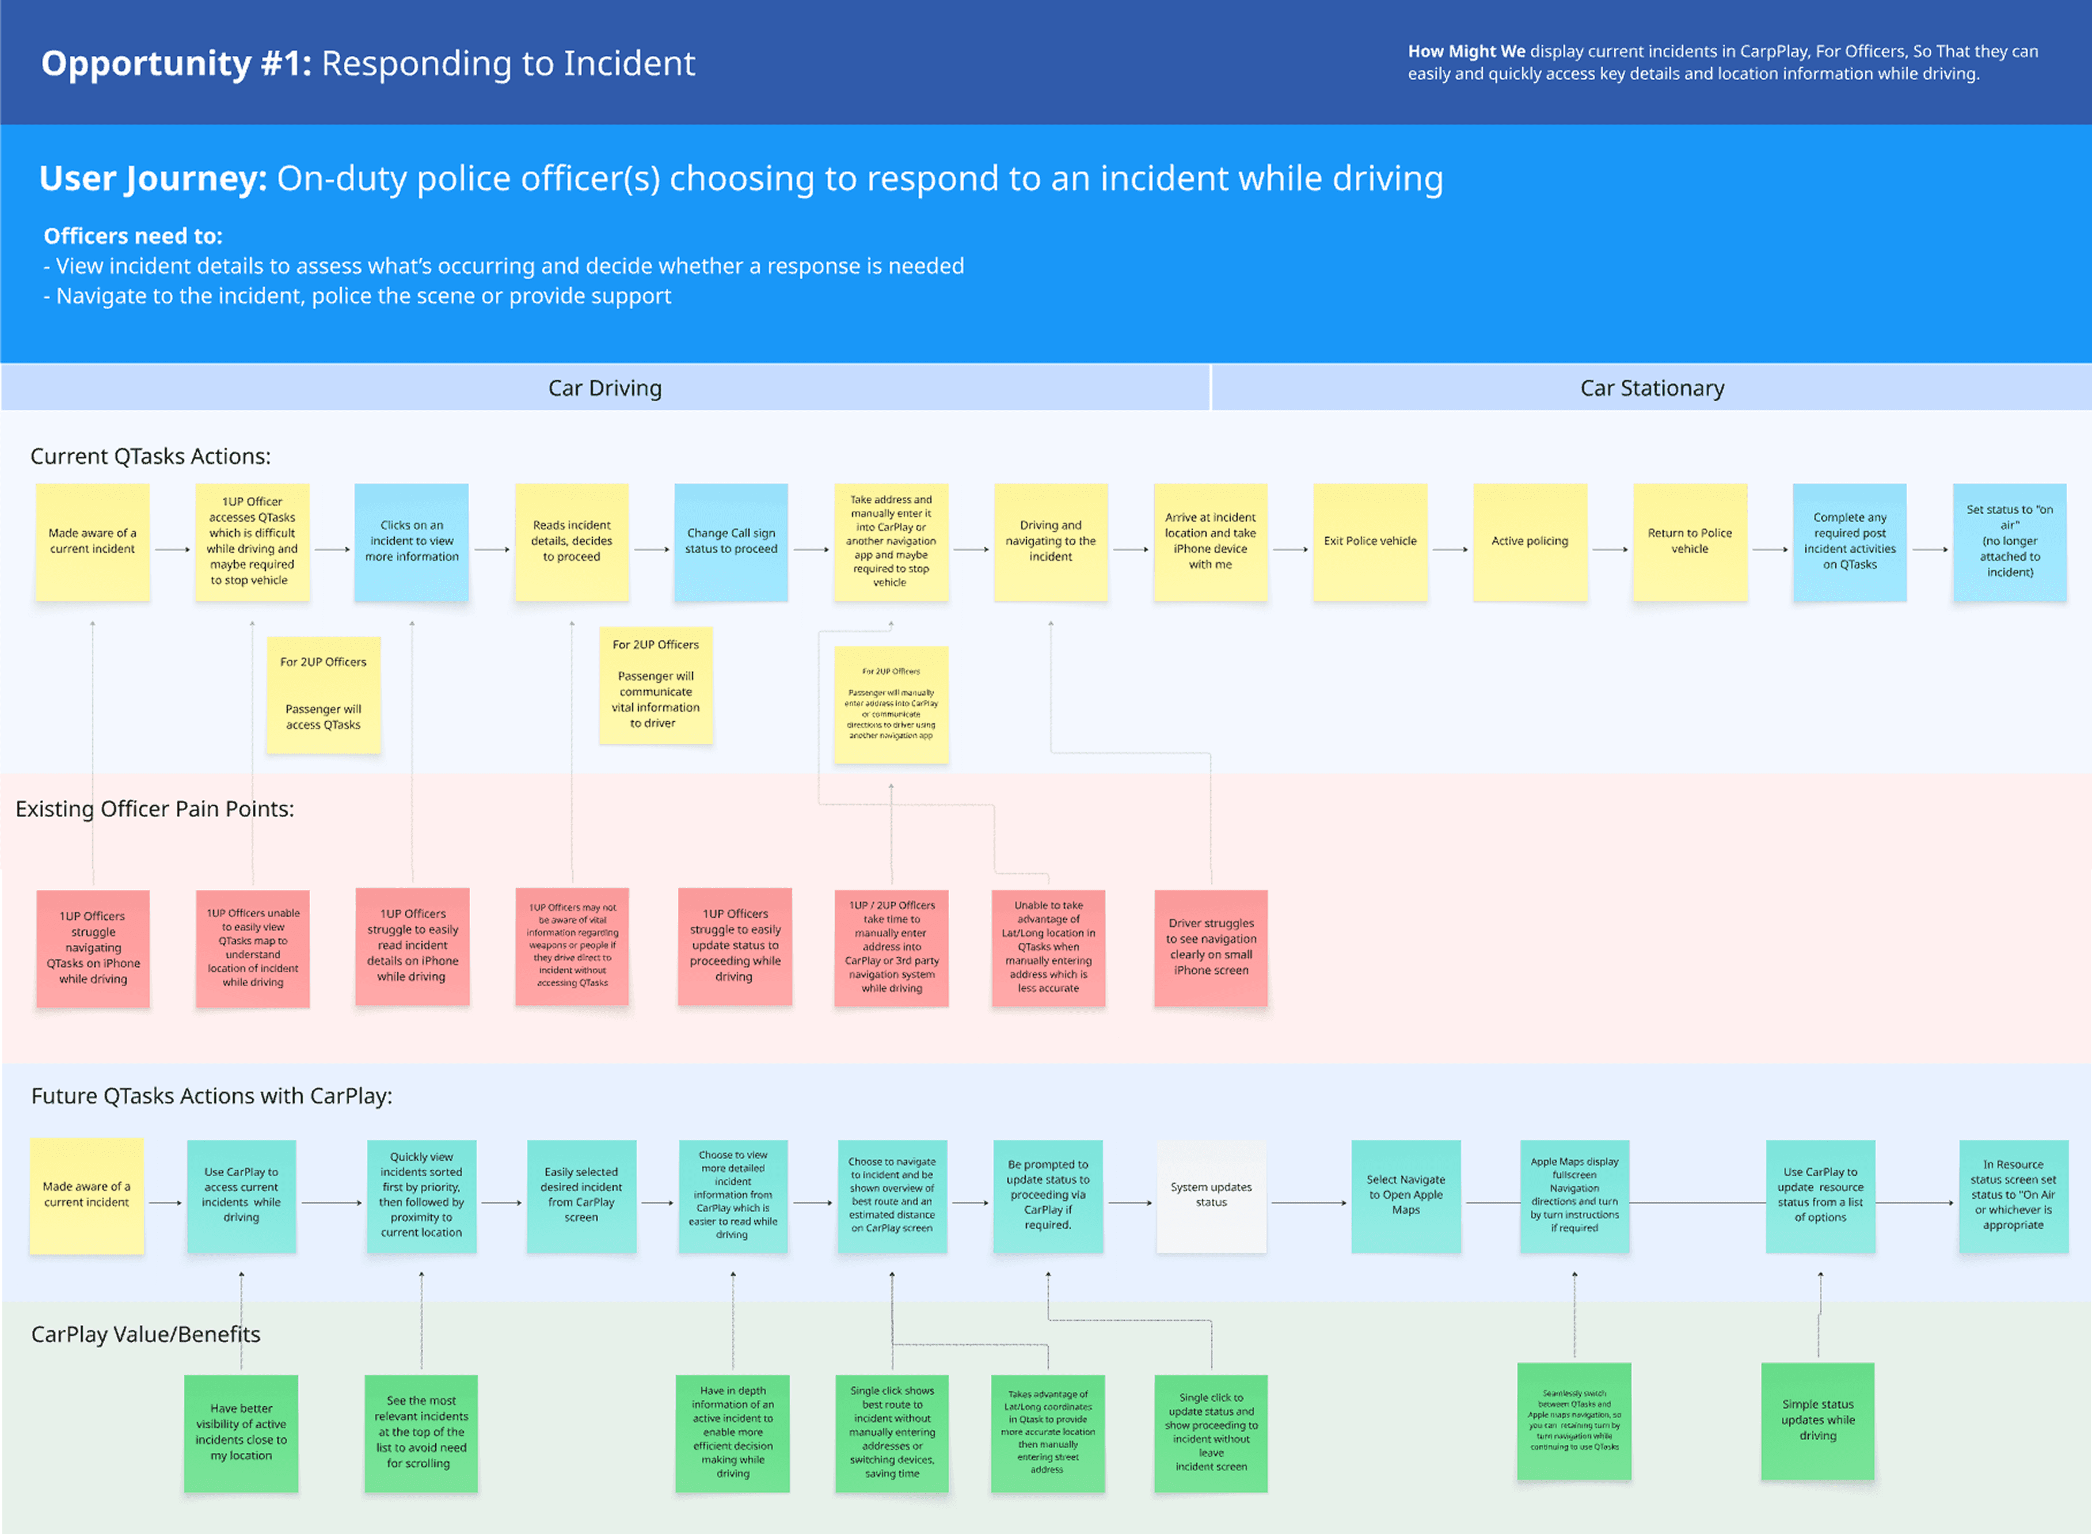Select the 'Car Driving' section header
Image resolution: width=2092 pixels, height=1534 pixels.
tap(604, 388)
